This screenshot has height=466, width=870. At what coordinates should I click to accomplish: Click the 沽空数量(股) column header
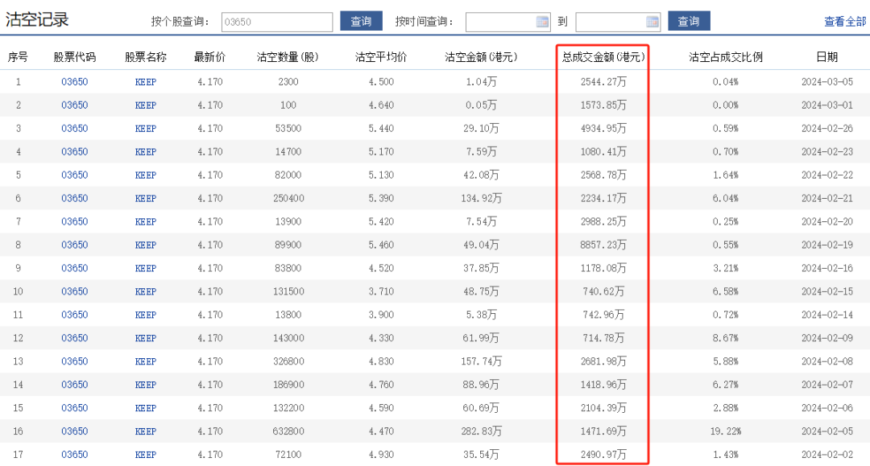click(288, 56)
